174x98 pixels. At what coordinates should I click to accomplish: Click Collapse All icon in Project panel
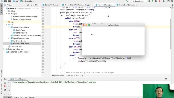(31, 5)
